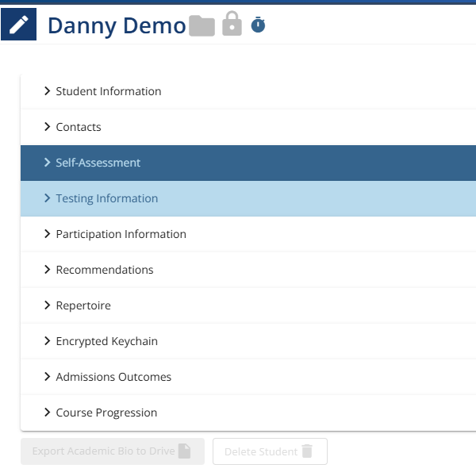Click the padlock icon in the header
476x476 pixels.
coord(232,24)
